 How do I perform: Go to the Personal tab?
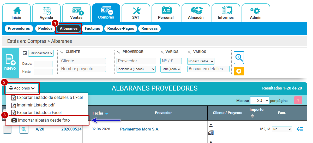tap(166, 13)
